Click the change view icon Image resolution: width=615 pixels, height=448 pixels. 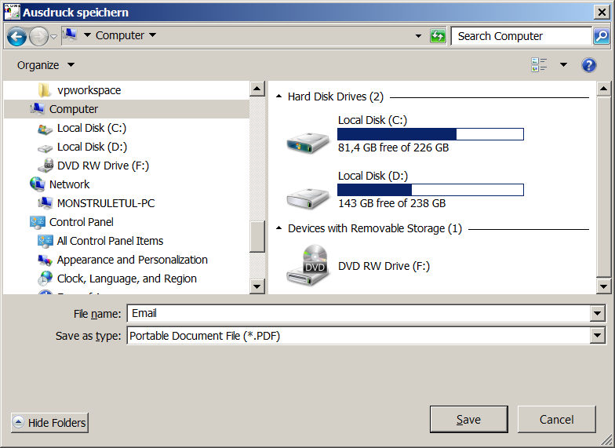(x=539, y=65)
